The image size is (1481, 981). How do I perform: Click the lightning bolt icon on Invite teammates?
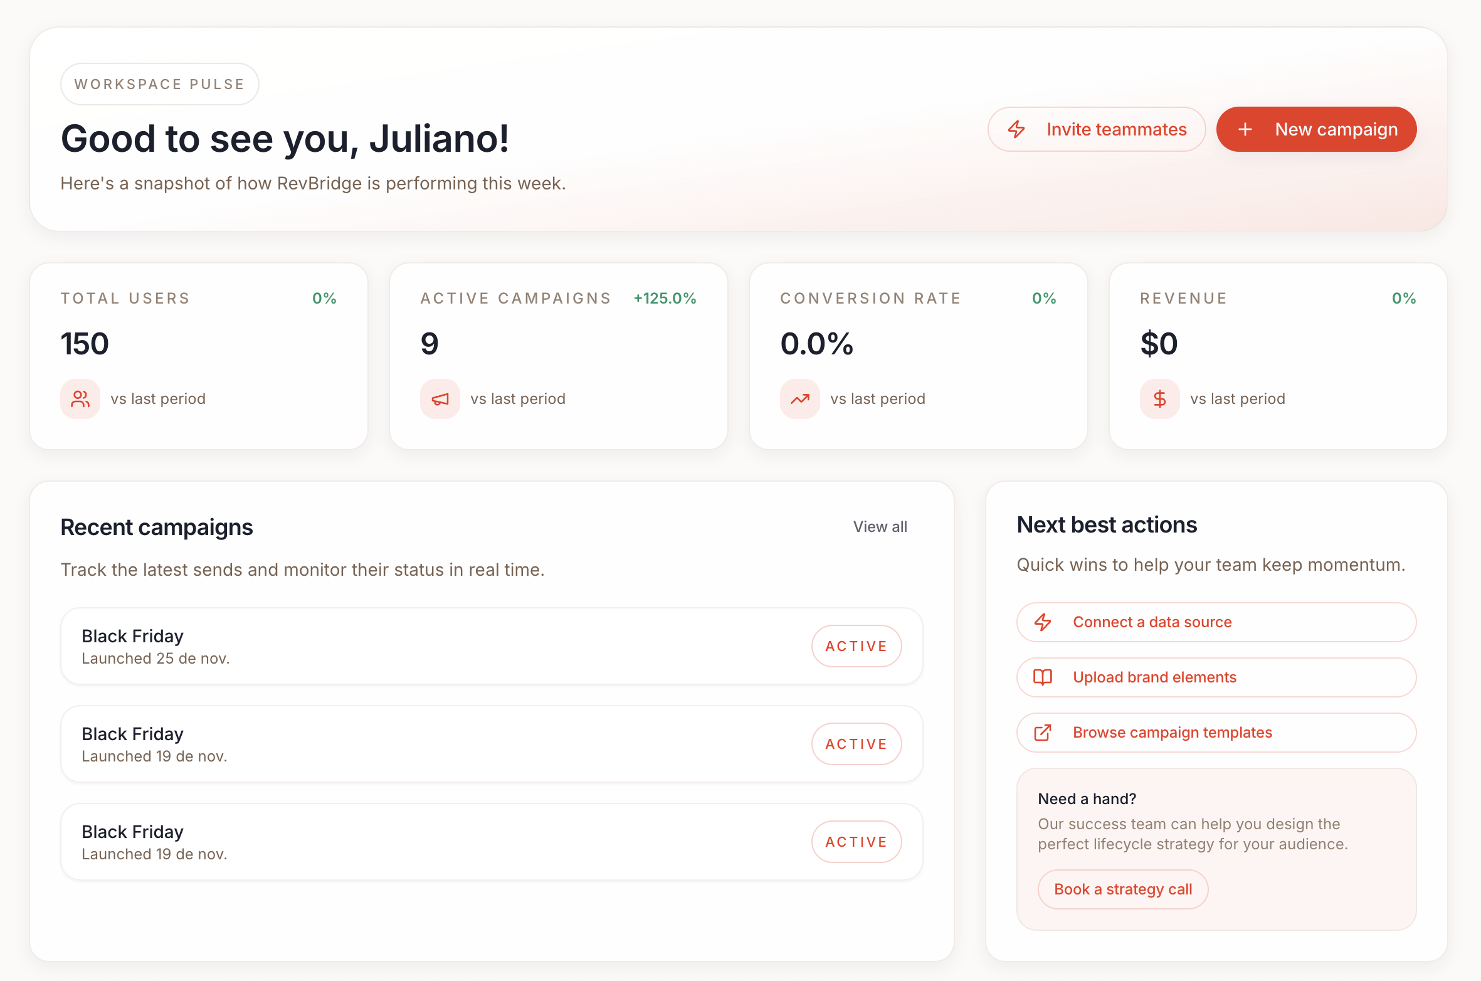pyautogui.click(x=1016, y=129)
